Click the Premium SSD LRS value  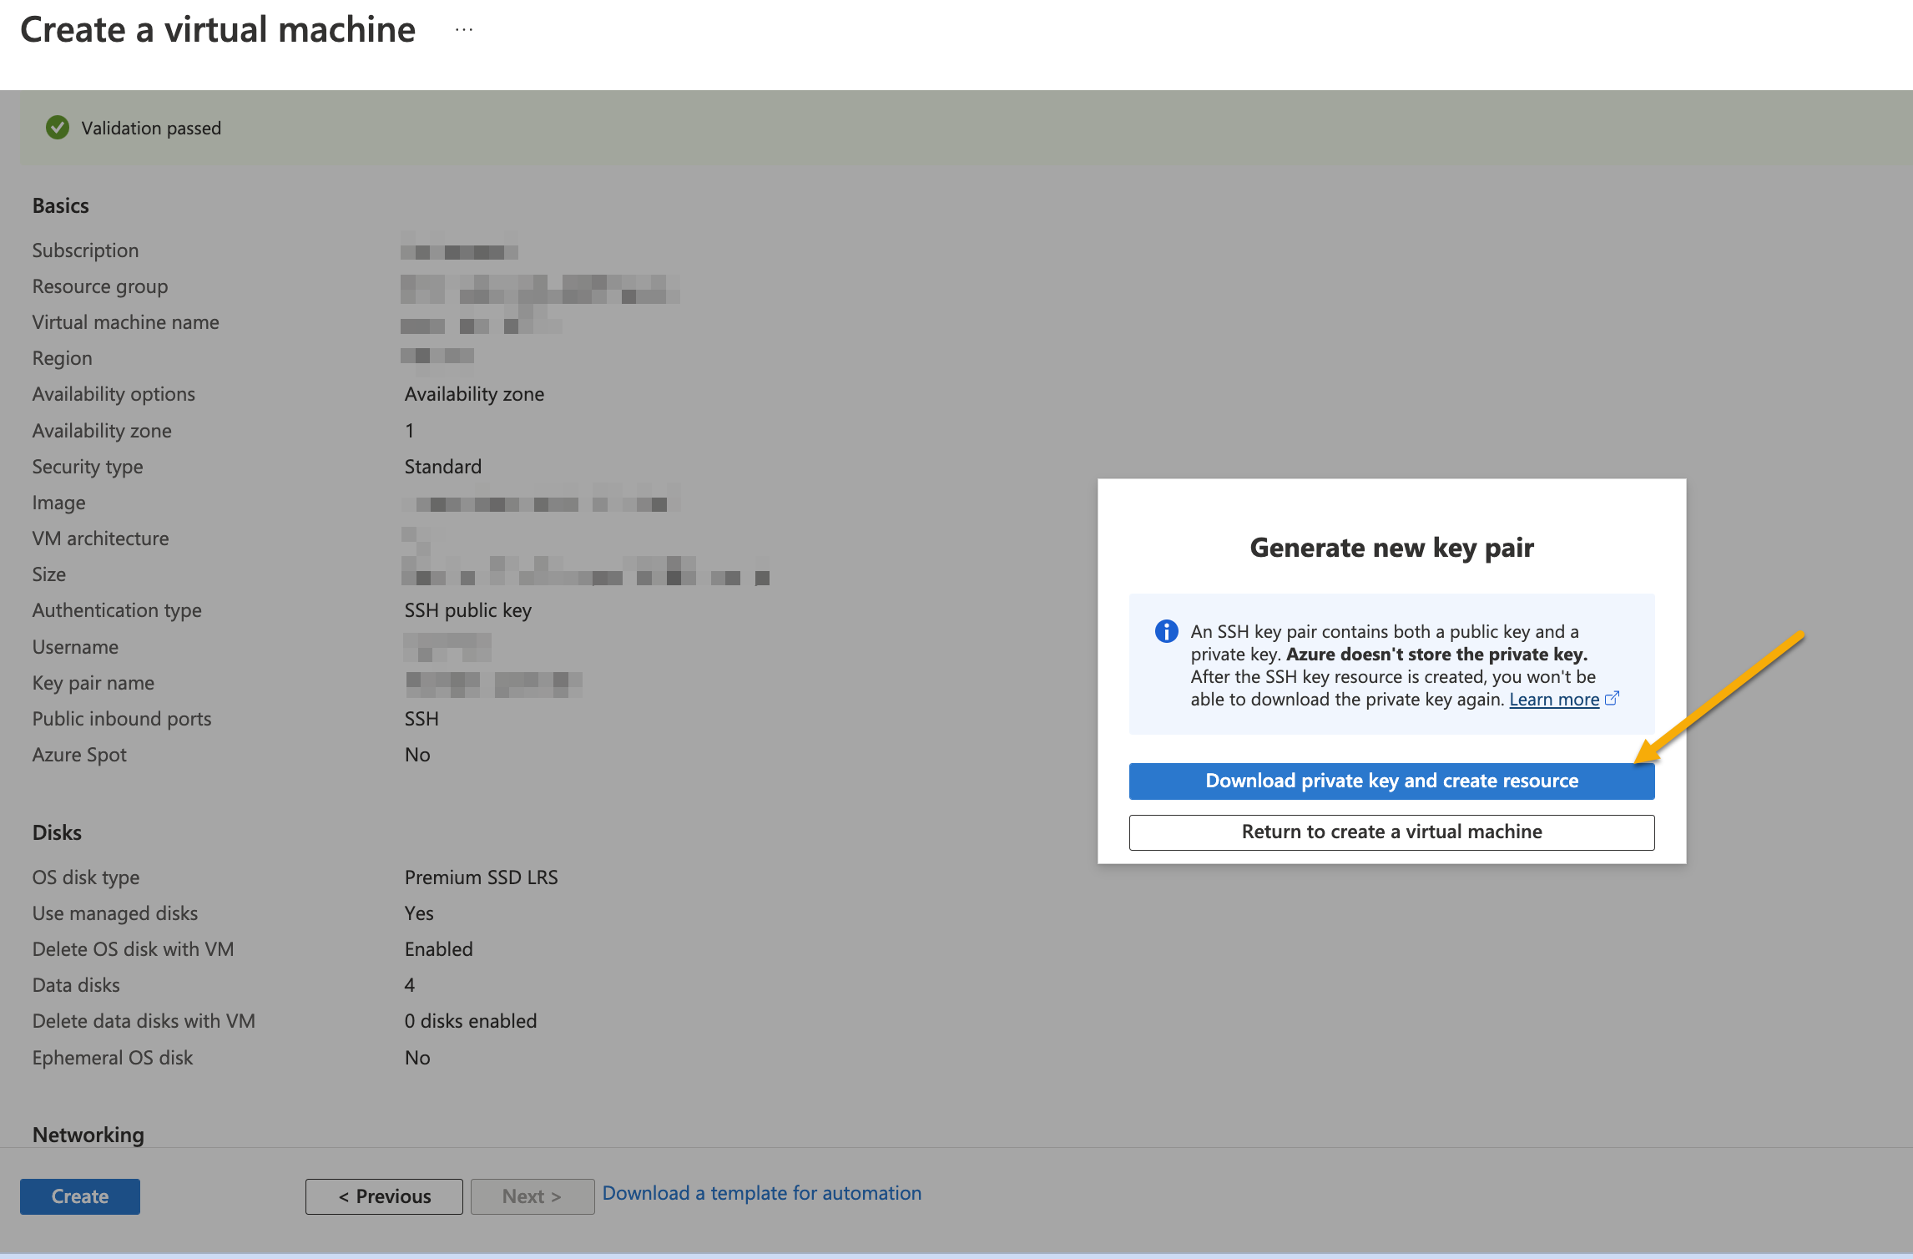coord(482,877)
